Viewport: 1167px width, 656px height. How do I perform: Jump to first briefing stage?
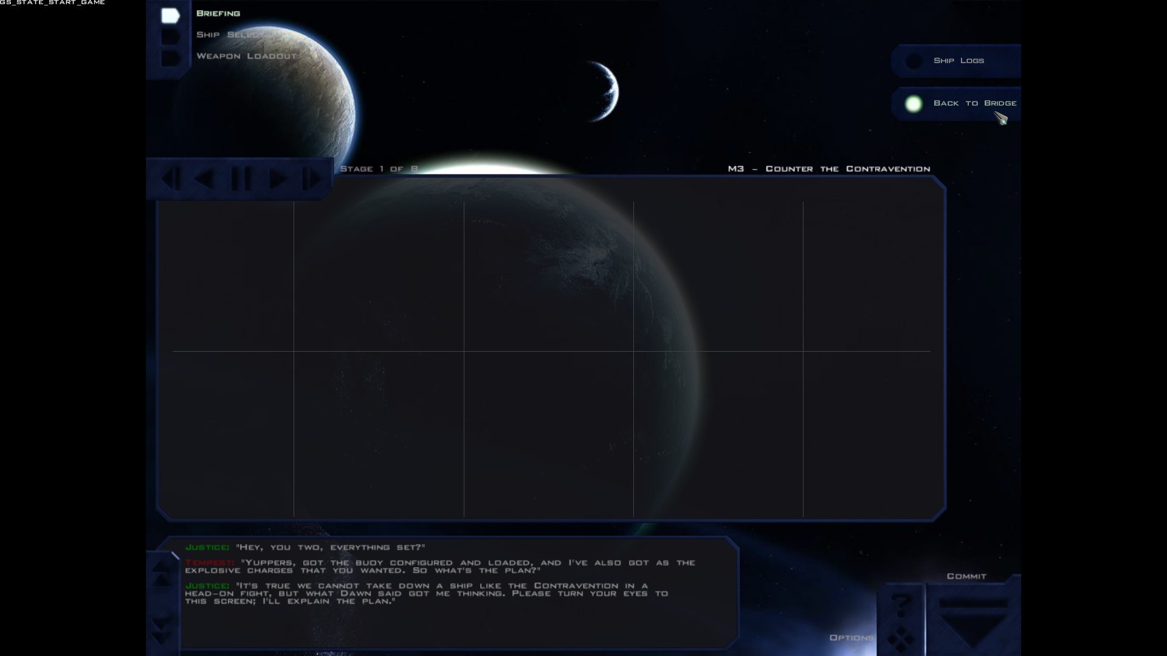pos(170,179)
